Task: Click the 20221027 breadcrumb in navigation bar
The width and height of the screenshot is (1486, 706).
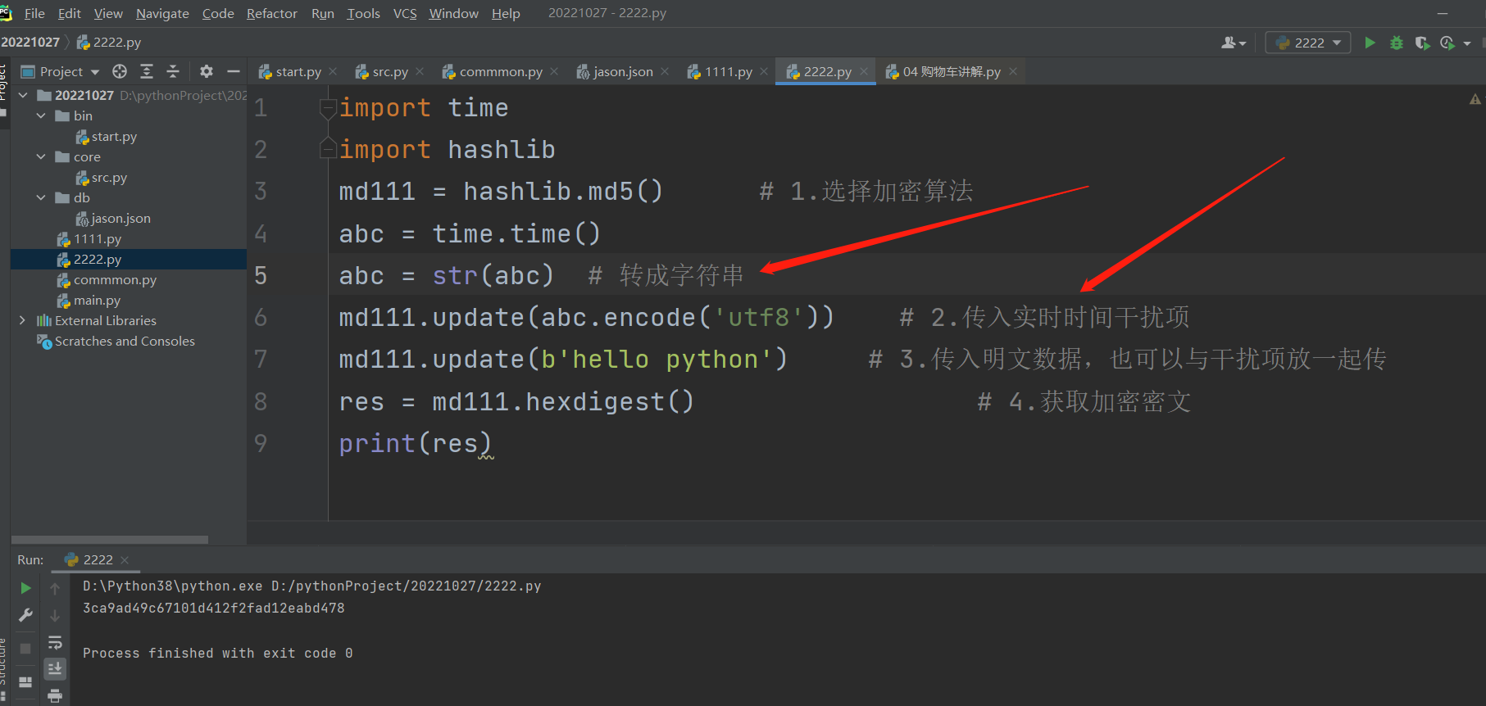Action: coord(30,43)
